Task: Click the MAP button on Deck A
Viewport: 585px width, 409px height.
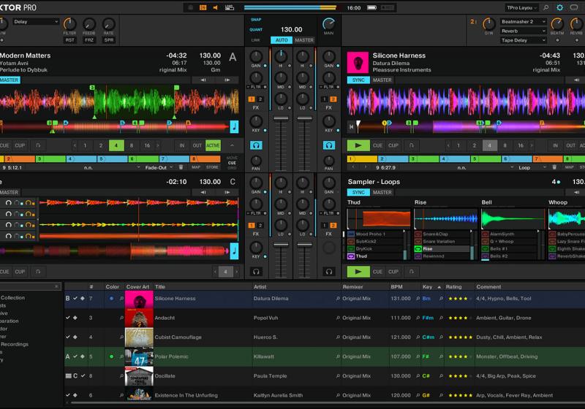Action: pos(196,167)
